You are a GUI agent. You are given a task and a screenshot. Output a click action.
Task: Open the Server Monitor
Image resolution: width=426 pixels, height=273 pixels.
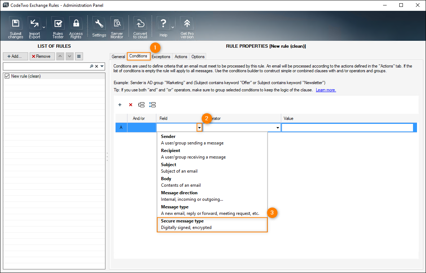click(x=117, y=27)
